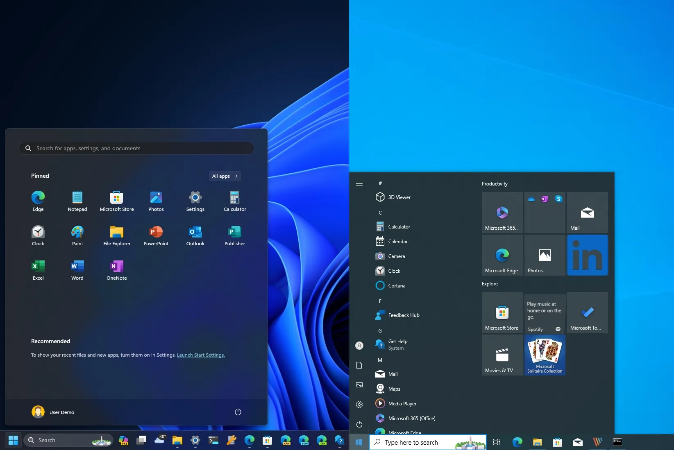The width and height of the screenshot is (674, 450).
Task: Open the User Demo account menu
Action: click(53, 412)
